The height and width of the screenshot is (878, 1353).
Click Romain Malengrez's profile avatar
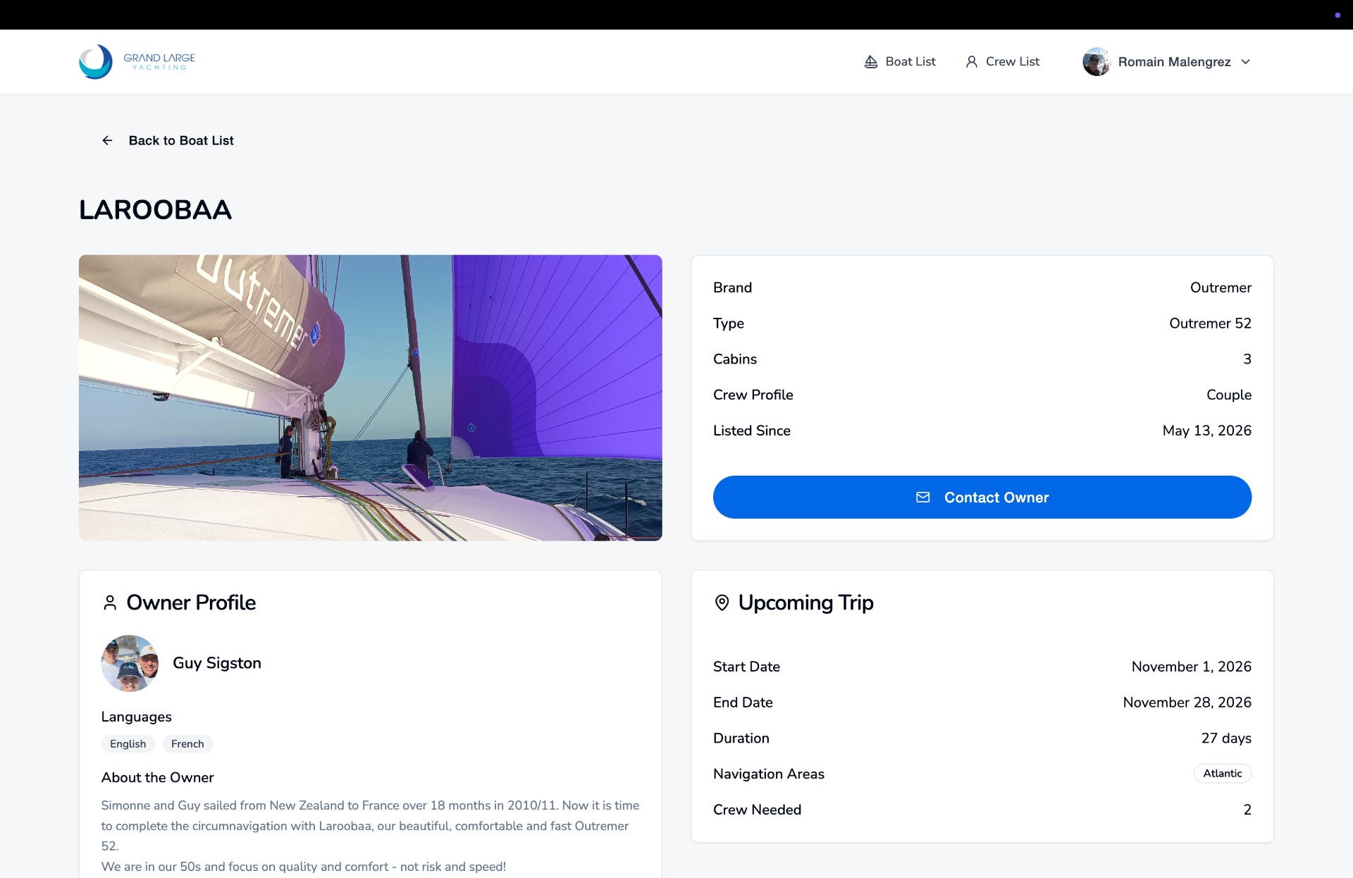coord(1096,62)
